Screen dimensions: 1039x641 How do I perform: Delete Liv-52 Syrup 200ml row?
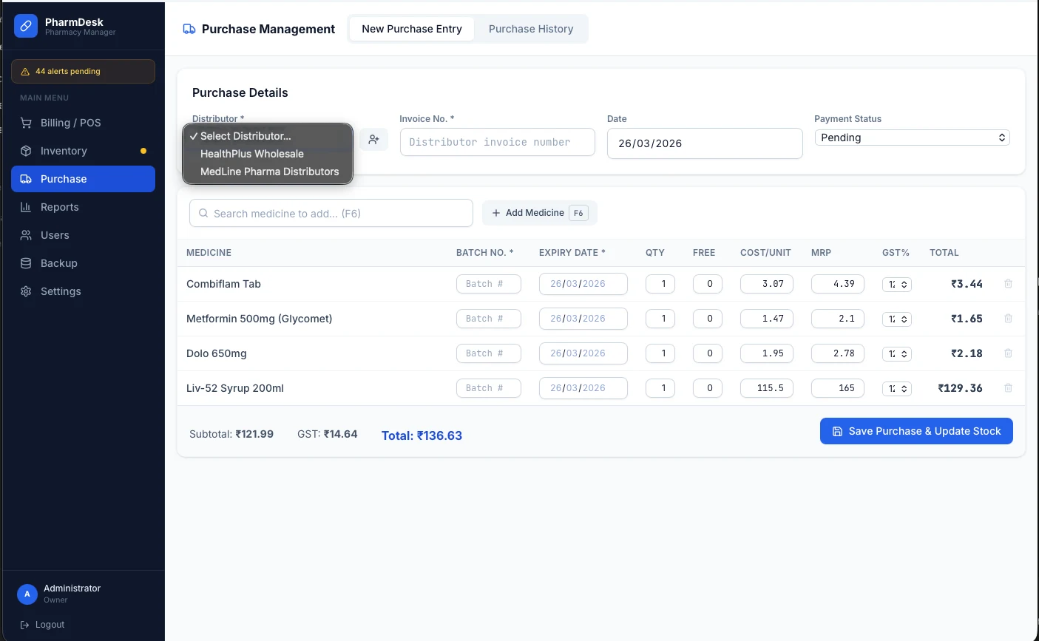coord(1008,388)
